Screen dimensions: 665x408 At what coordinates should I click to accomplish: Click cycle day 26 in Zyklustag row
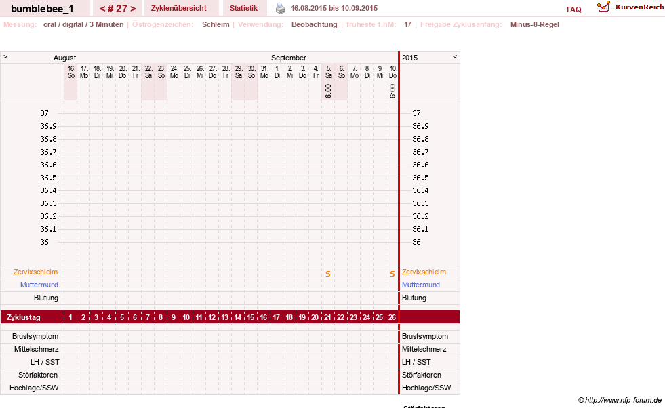(392, 317)
